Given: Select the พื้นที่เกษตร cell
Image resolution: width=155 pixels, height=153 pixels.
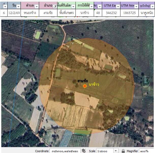Looking at the screenshot, I should tap(66, 12).
